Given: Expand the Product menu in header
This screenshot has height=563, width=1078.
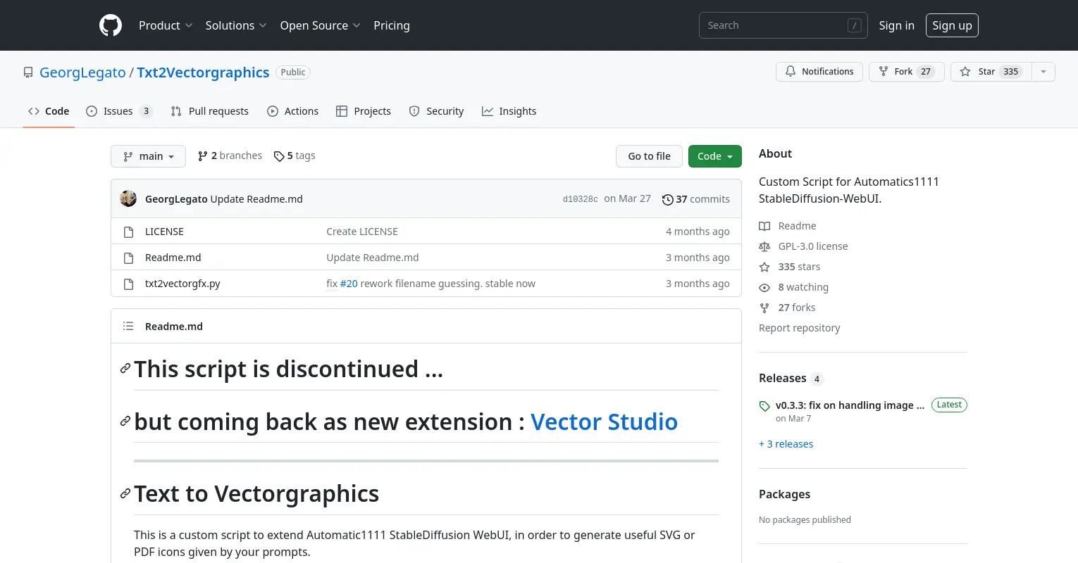Looking at the screenshot, I should click(166, 25).
